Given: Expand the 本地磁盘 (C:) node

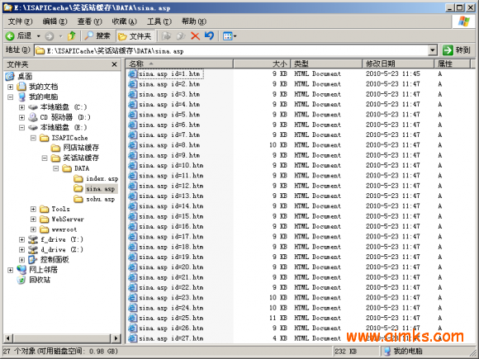Looking at the screenshot, I should pyautogui.click(x=21, y=107).
